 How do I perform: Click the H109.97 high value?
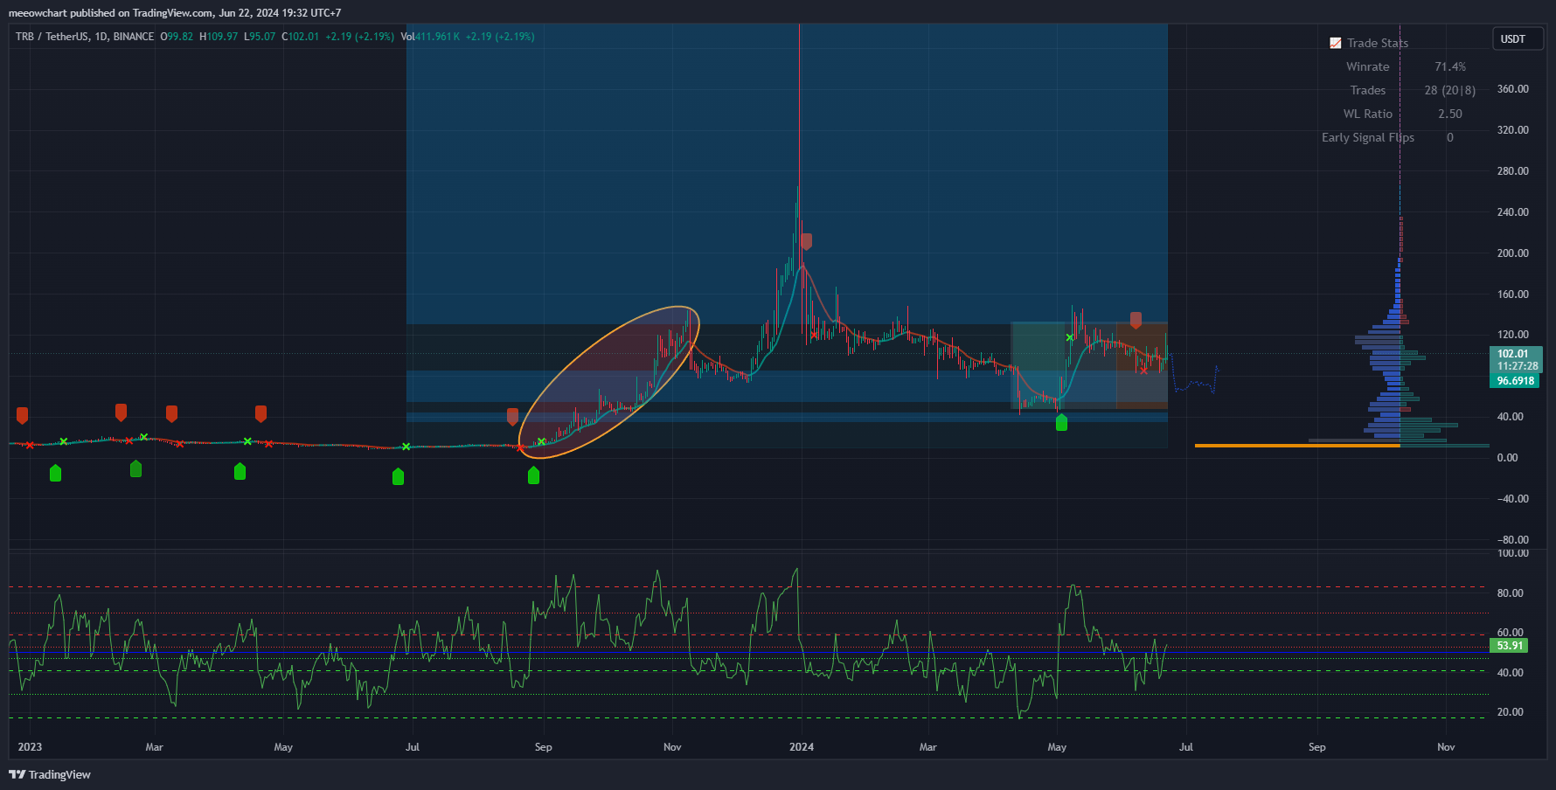click(x=219, y=37)
